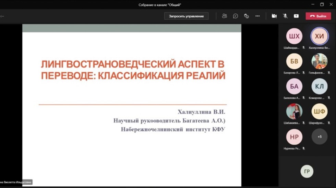Open the meeting chat icon
The image size is (336, 188).
pos(236,16)
